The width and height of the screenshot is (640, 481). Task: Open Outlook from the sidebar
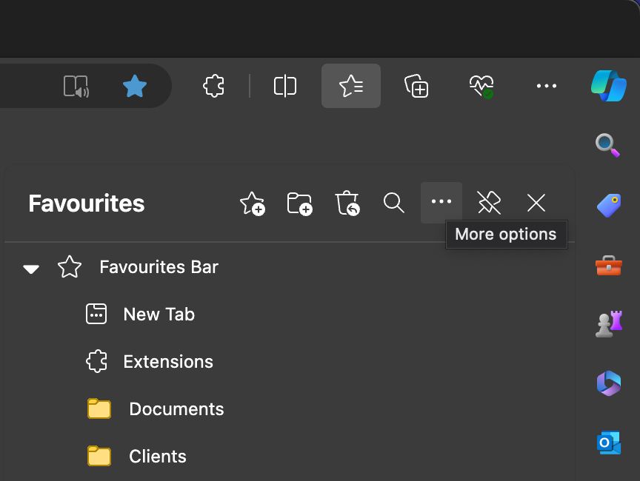click(x=609, y=443)
